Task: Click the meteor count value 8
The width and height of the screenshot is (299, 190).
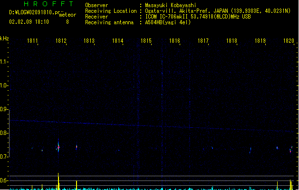Action: point(68,22)
